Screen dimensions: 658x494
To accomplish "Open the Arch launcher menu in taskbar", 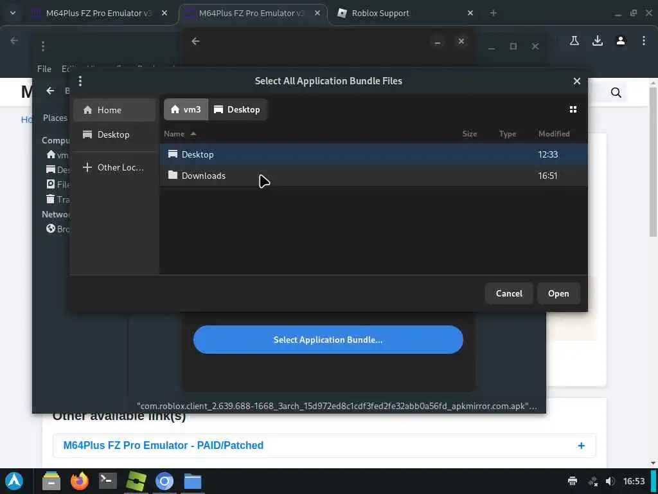I will [14, 481].
